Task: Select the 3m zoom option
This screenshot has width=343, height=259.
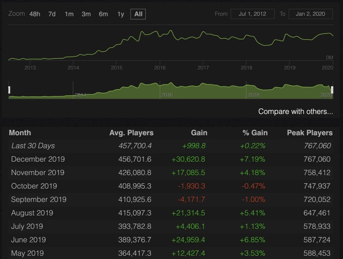Action: pos(86,14)
